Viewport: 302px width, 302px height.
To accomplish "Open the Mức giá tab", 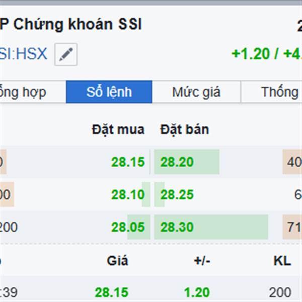I will point(196,92).
